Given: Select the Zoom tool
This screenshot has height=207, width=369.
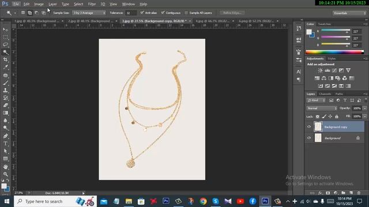Looking at the screenshot, I should pos(5,174).
